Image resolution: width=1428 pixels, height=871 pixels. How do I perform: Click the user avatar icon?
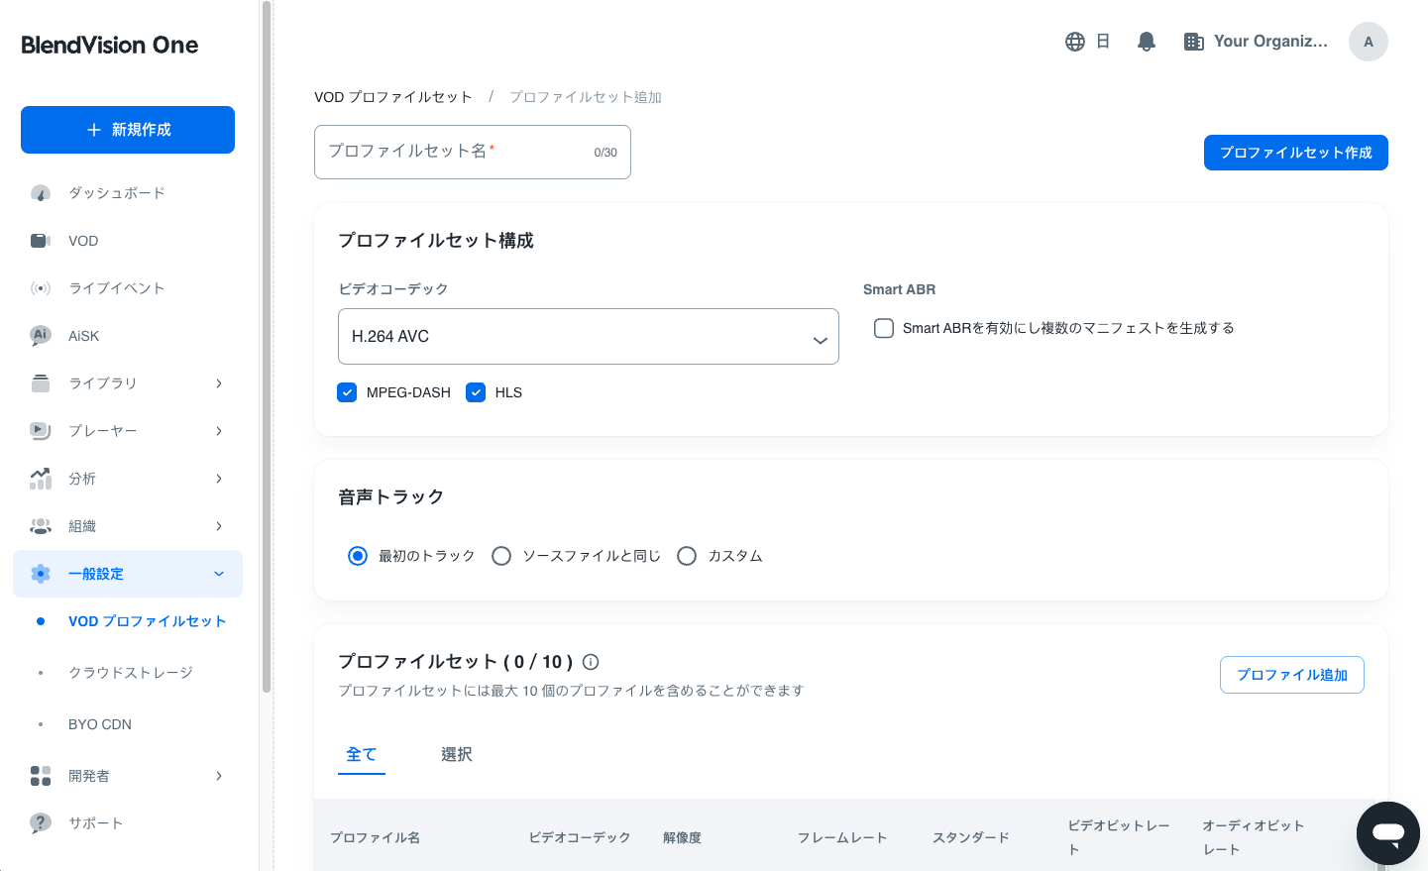point(1368,42)
